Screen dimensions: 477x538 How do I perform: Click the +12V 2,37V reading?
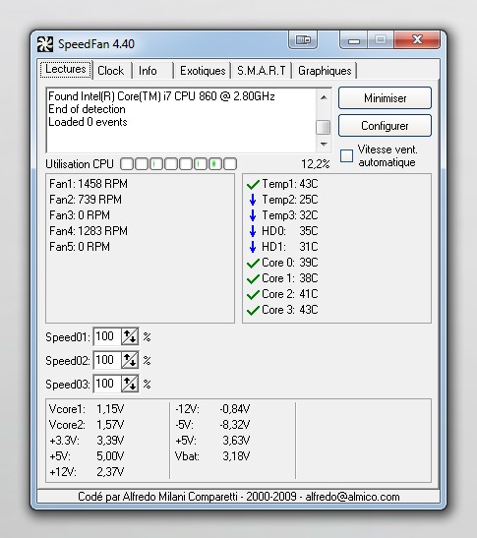coord(87,472)
